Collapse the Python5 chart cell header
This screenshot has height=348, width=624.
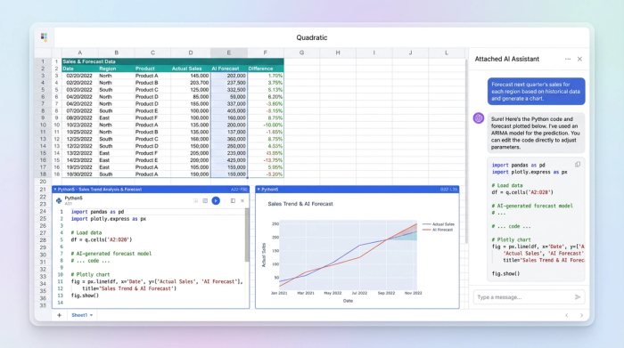259,190
